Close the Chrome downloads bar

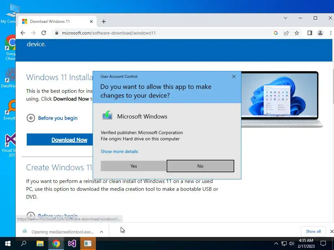tap(331, 231)
